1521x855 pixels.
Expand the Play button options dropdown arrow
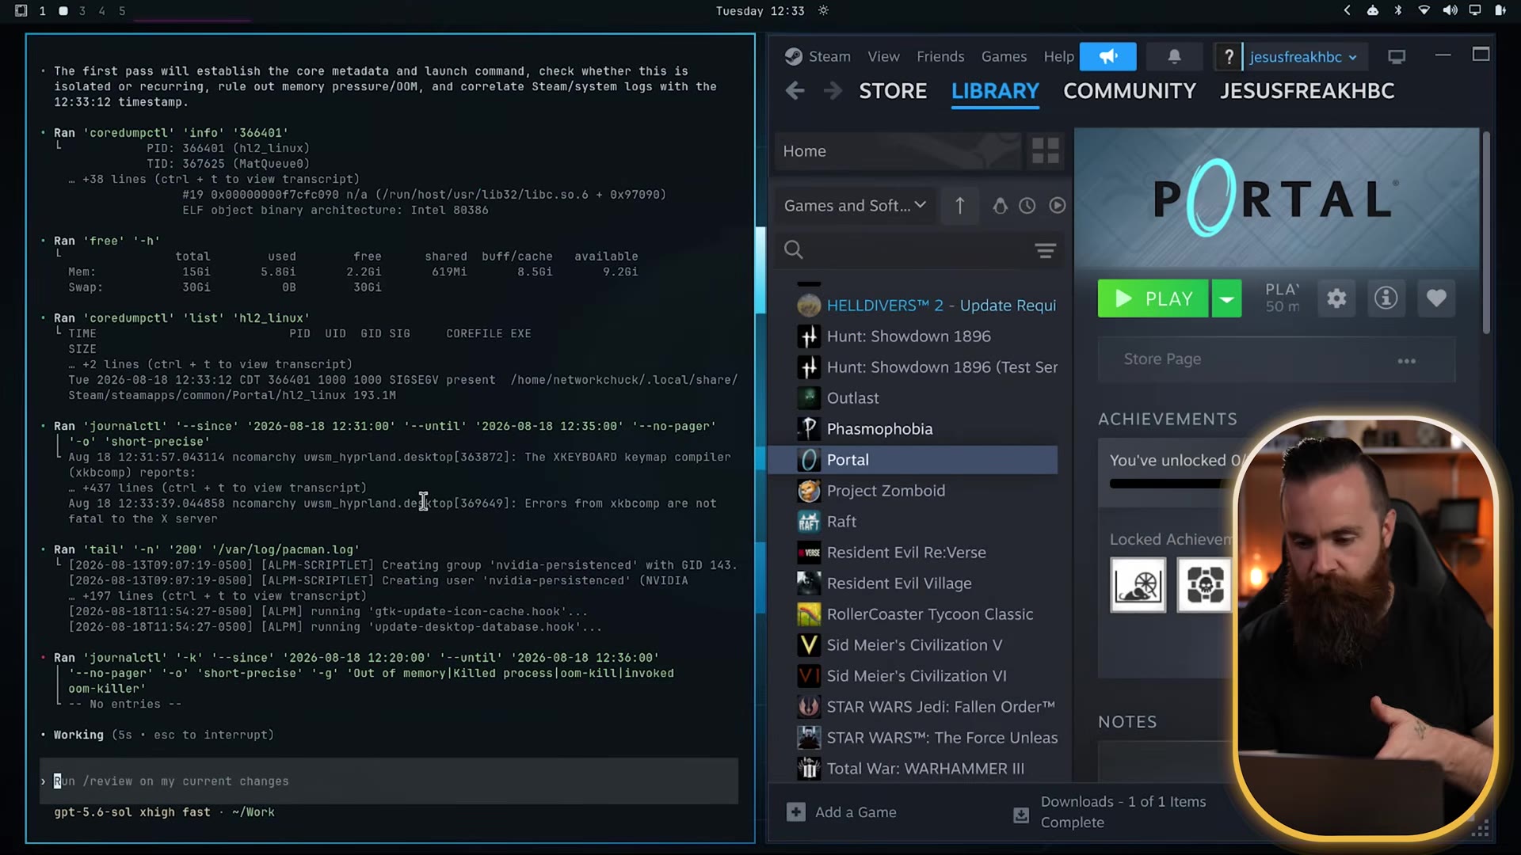(1226, 298)
